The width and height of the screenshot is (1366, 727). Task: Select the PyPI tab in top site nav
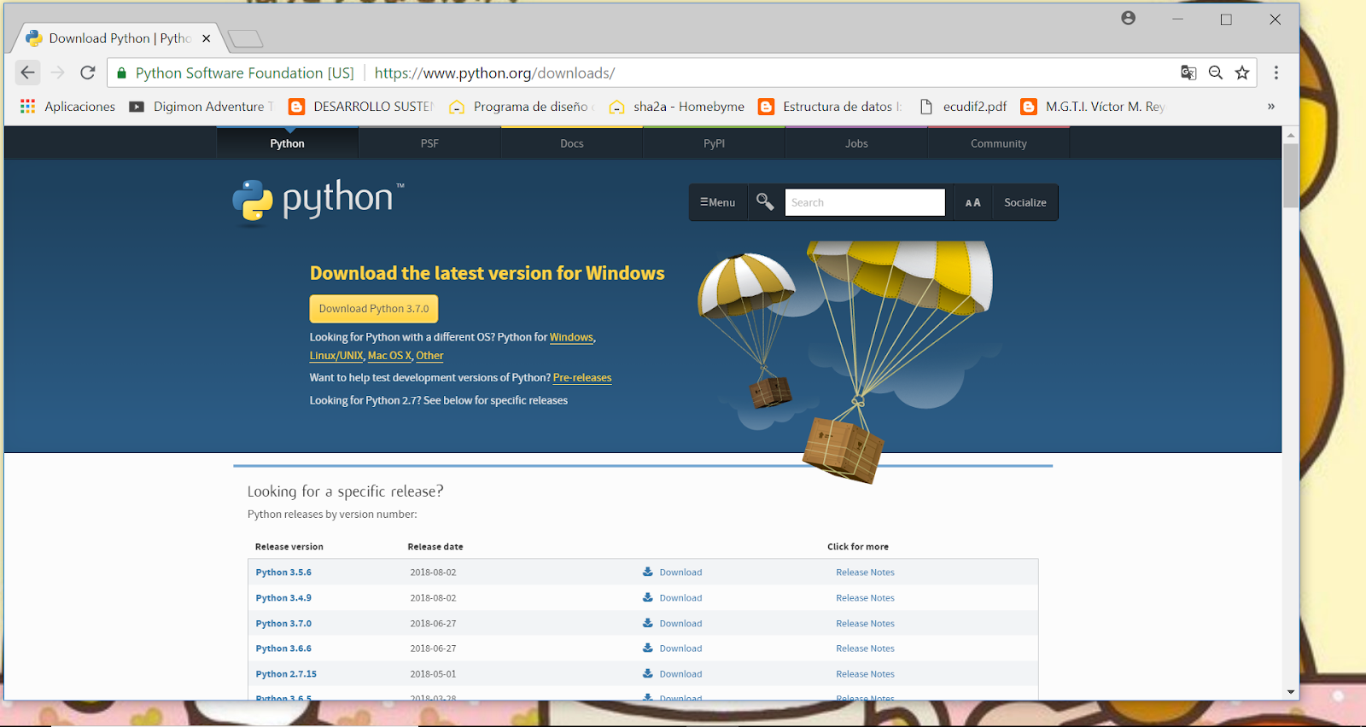tap(714, 143)
